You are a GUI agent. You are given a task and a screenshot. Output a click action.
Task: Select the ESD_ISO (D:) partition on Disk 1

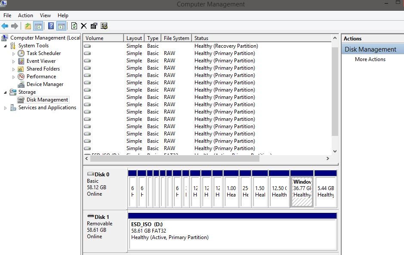point(232,231)
